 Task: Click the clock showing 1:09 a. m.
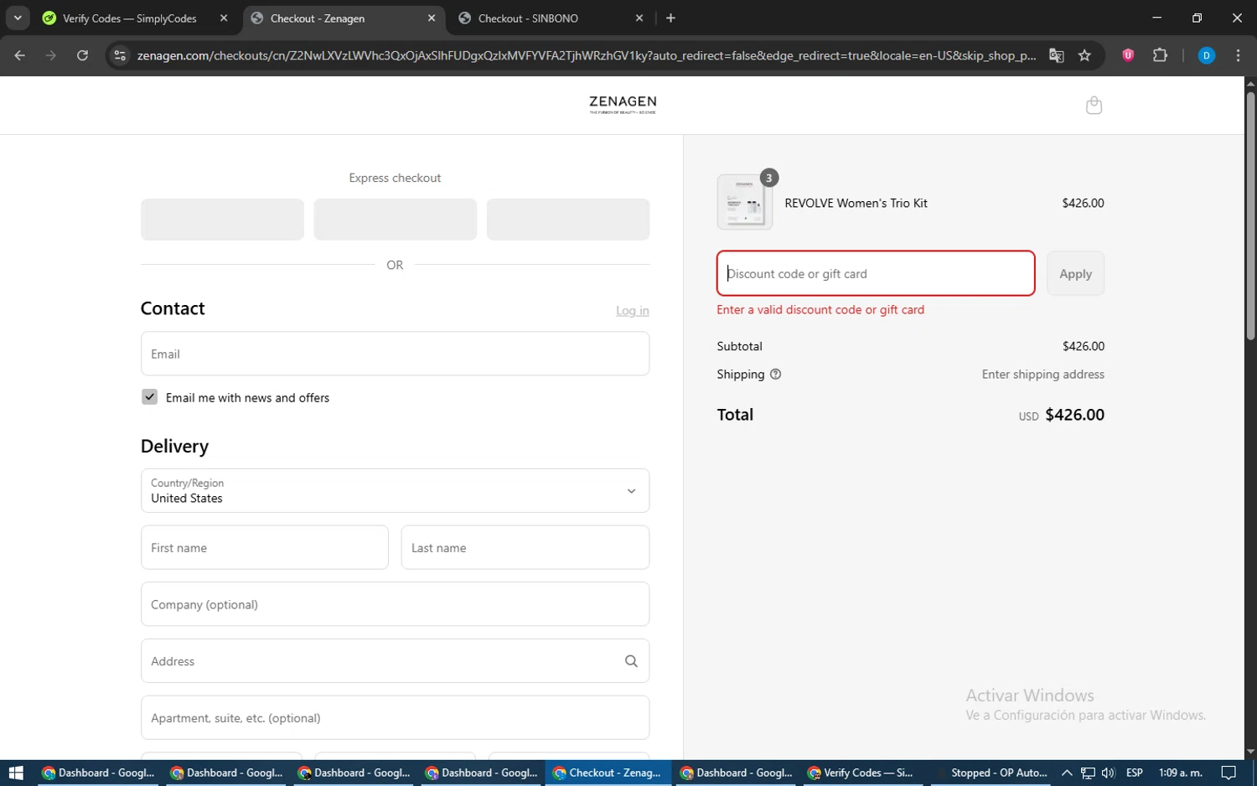[x=1180, y=773]
